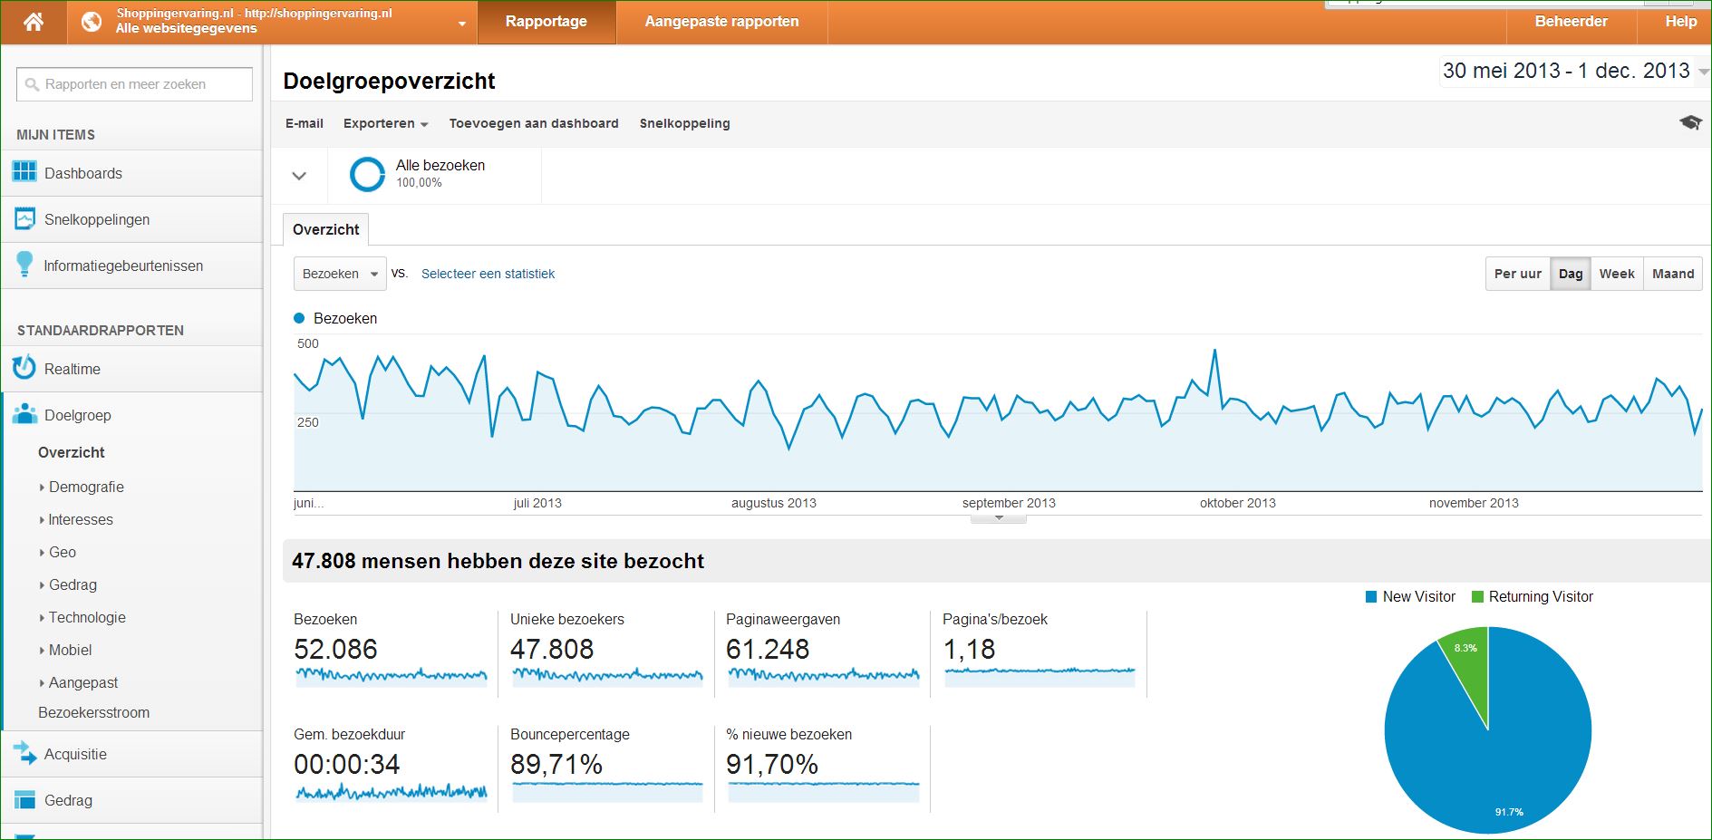1712x840 pixels.
Task: Expand the segment chevron arrow
Action: [299, 176]
